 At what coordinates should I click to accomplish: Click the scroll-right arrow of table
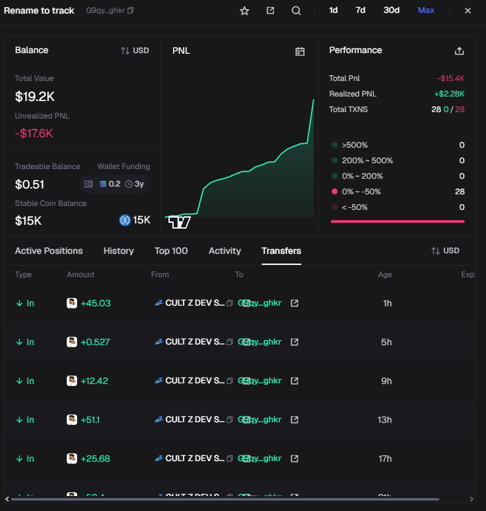pyautogui.click(x=471, y=499)
